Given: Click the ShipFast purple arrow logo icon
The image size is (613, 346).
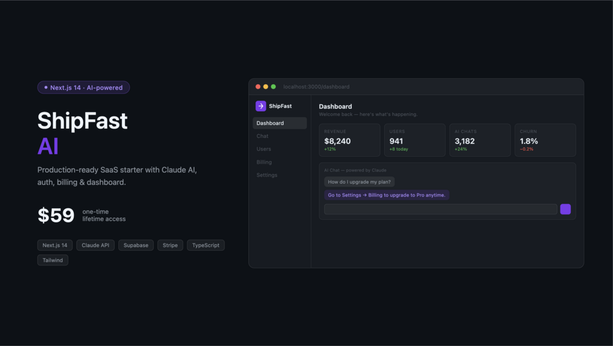Looking at the screenshot, I should pos(261,106).
